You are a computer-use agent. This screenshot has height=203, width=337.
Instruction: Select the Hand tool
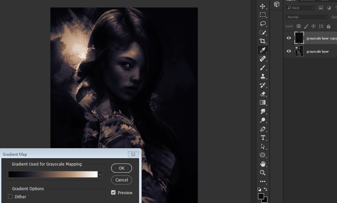coord(262,164)
